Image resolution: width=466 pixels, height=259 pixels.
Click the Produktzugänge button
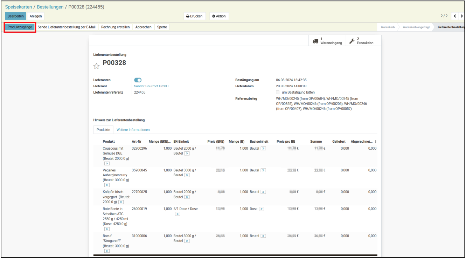point(20,27)
